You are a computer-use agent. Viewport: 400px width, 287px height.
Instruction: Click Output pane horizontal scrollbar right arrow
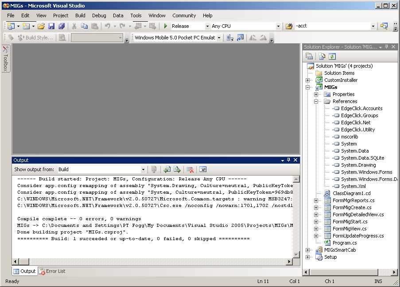click(289, 261)
